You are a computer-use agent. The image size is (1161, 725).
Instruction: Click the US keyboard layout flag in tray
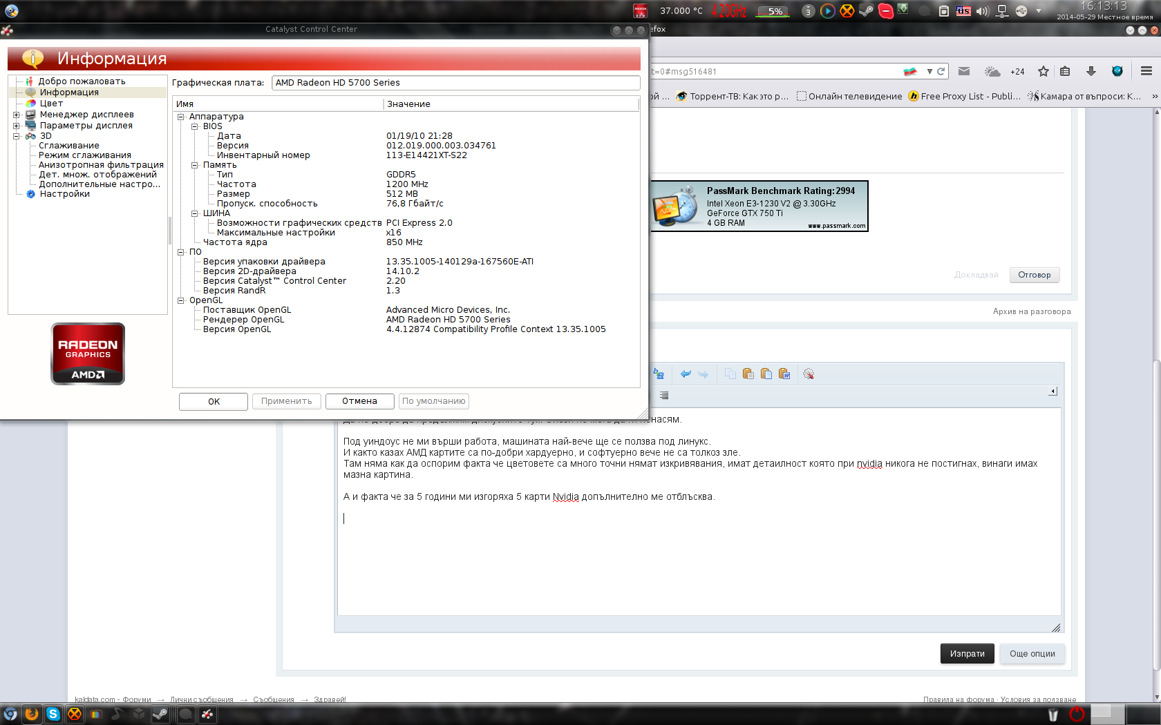(x=963, y=10)
